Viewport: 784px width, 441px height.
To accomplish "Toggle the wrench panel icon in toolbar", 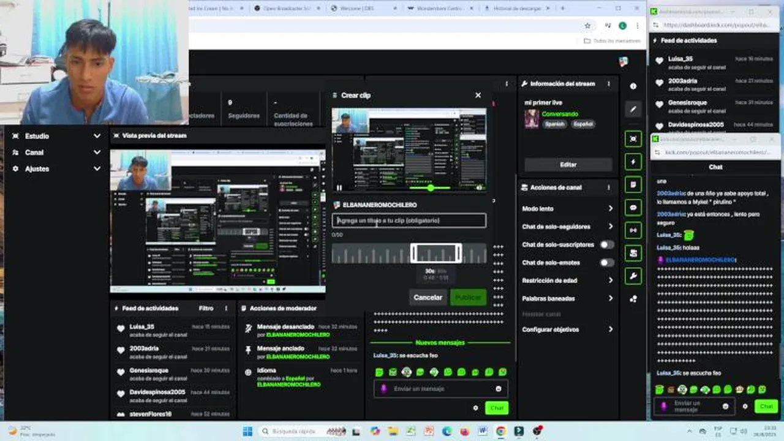I will 633,276.
